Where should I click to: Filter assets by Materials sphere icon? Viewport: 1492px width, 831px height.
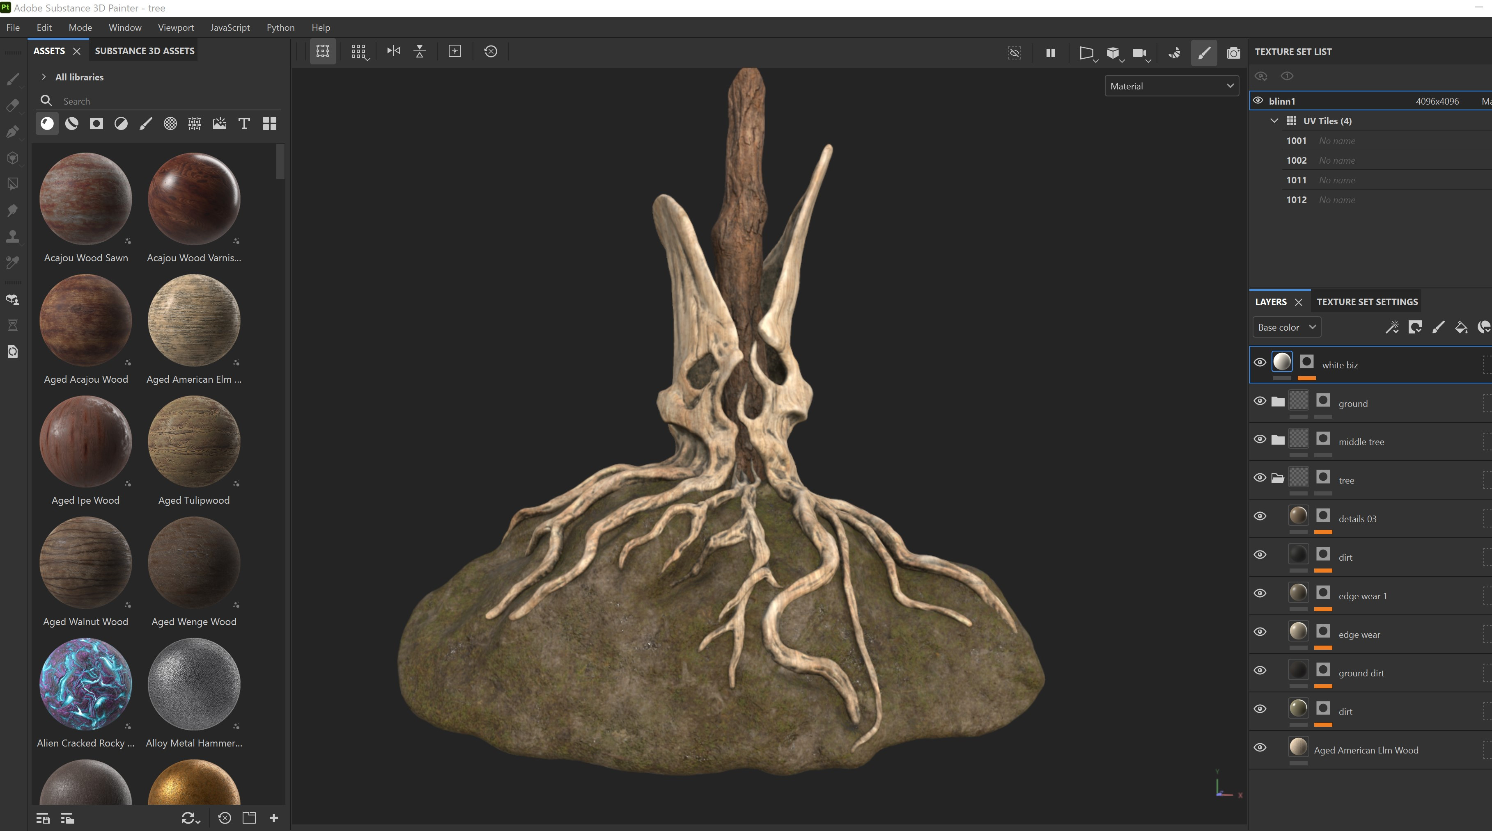coord(47,123)
